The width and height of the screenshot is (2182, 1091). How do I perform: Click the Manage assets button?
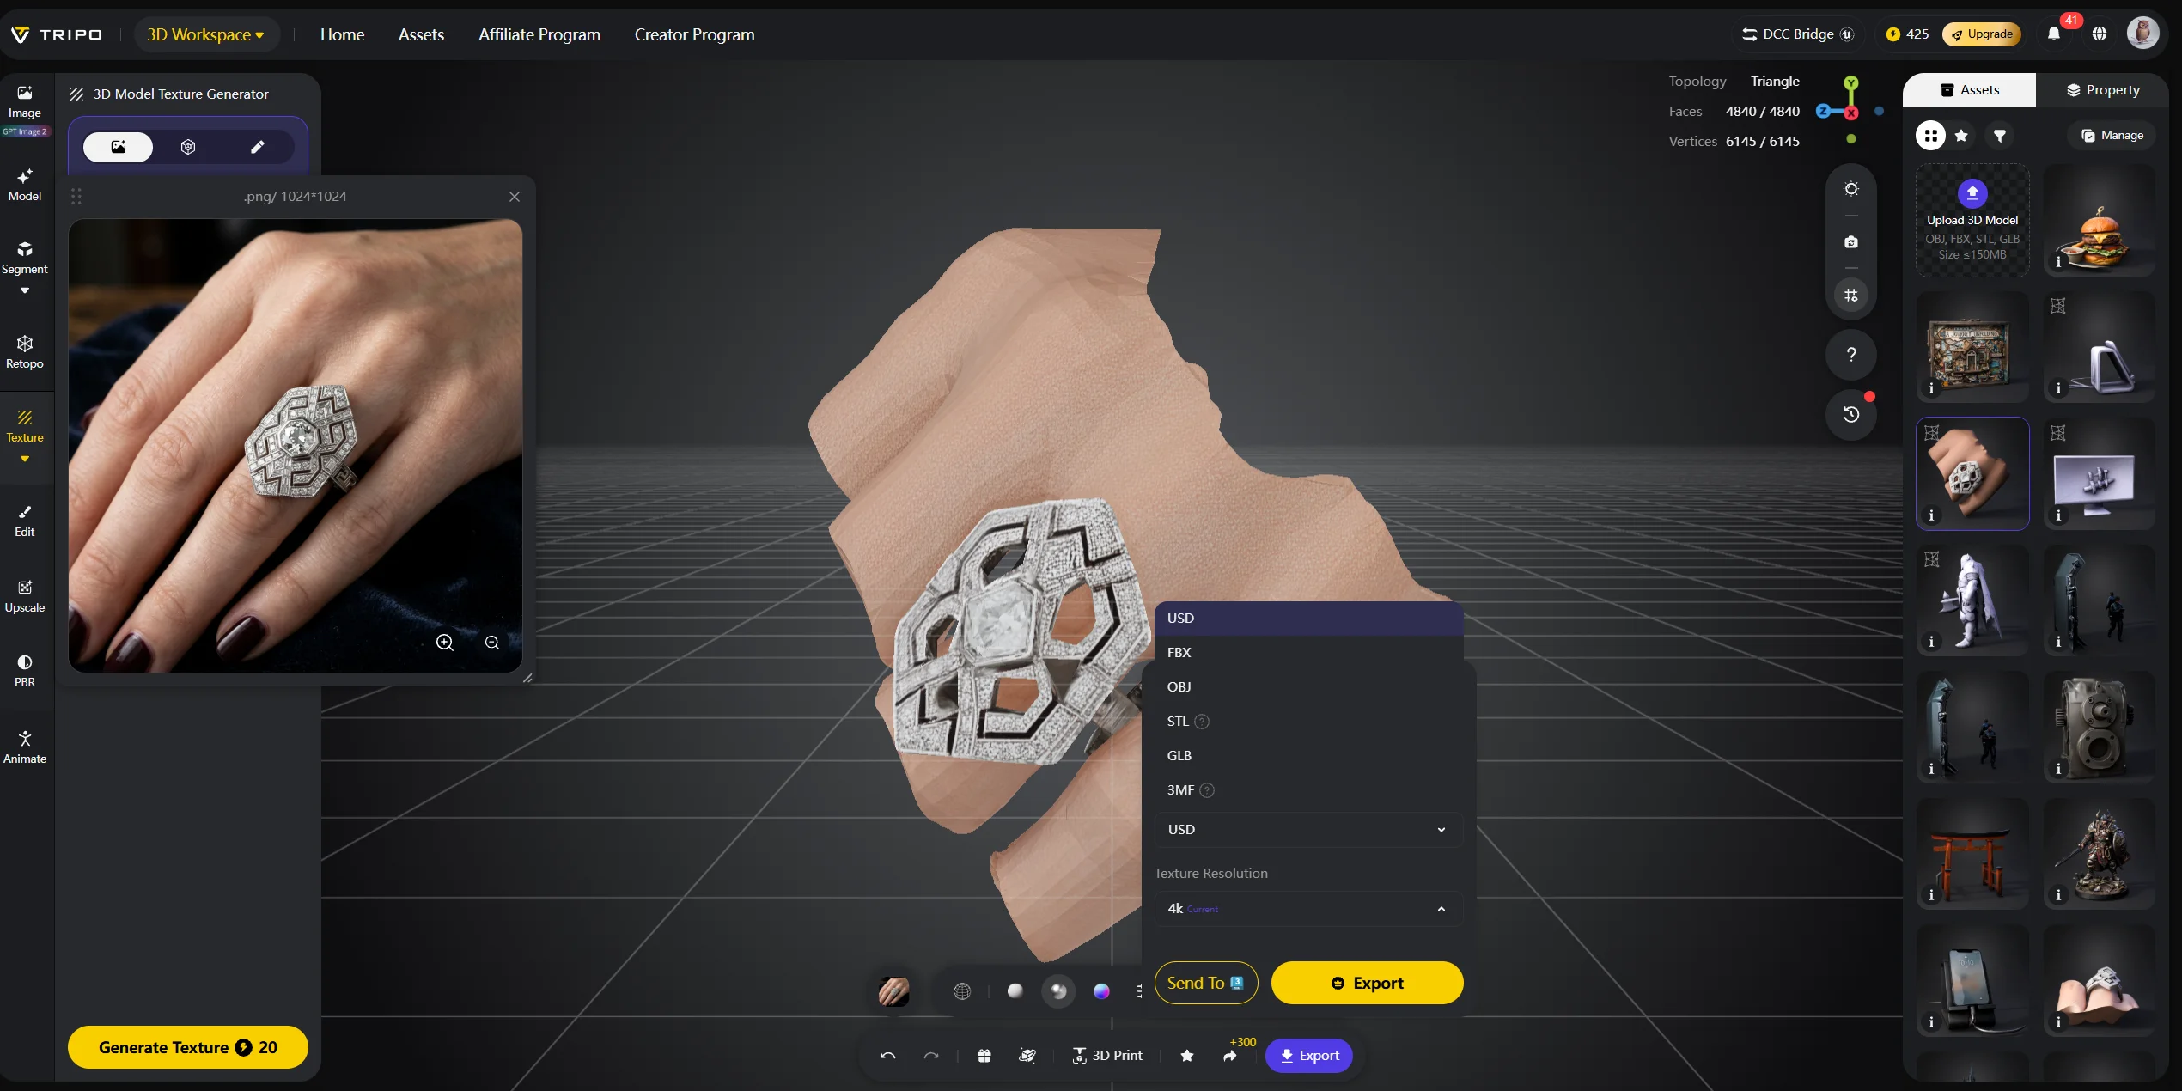pyautogui.click(x=2112, y=136)
